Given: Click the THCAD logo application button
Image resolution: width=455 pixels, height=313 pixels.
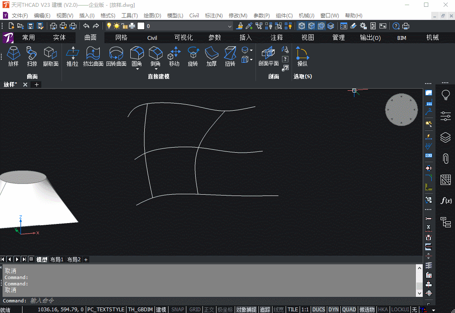Looking at the screenshot, I should tap(8, 38).
